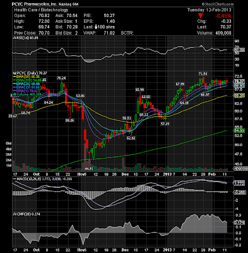This screenshot has width=248, height=253.
Task: Click the 52.82 price annotation
Action: 131,139
